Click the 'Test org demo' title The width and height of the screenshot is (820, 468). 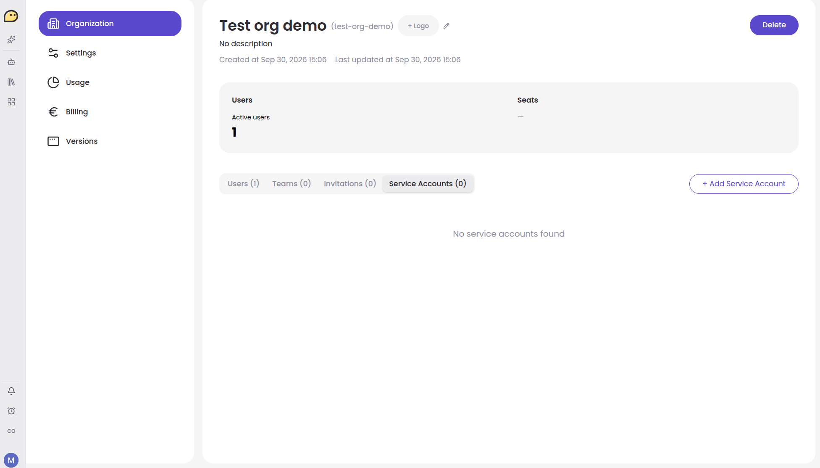coord(273,26)
